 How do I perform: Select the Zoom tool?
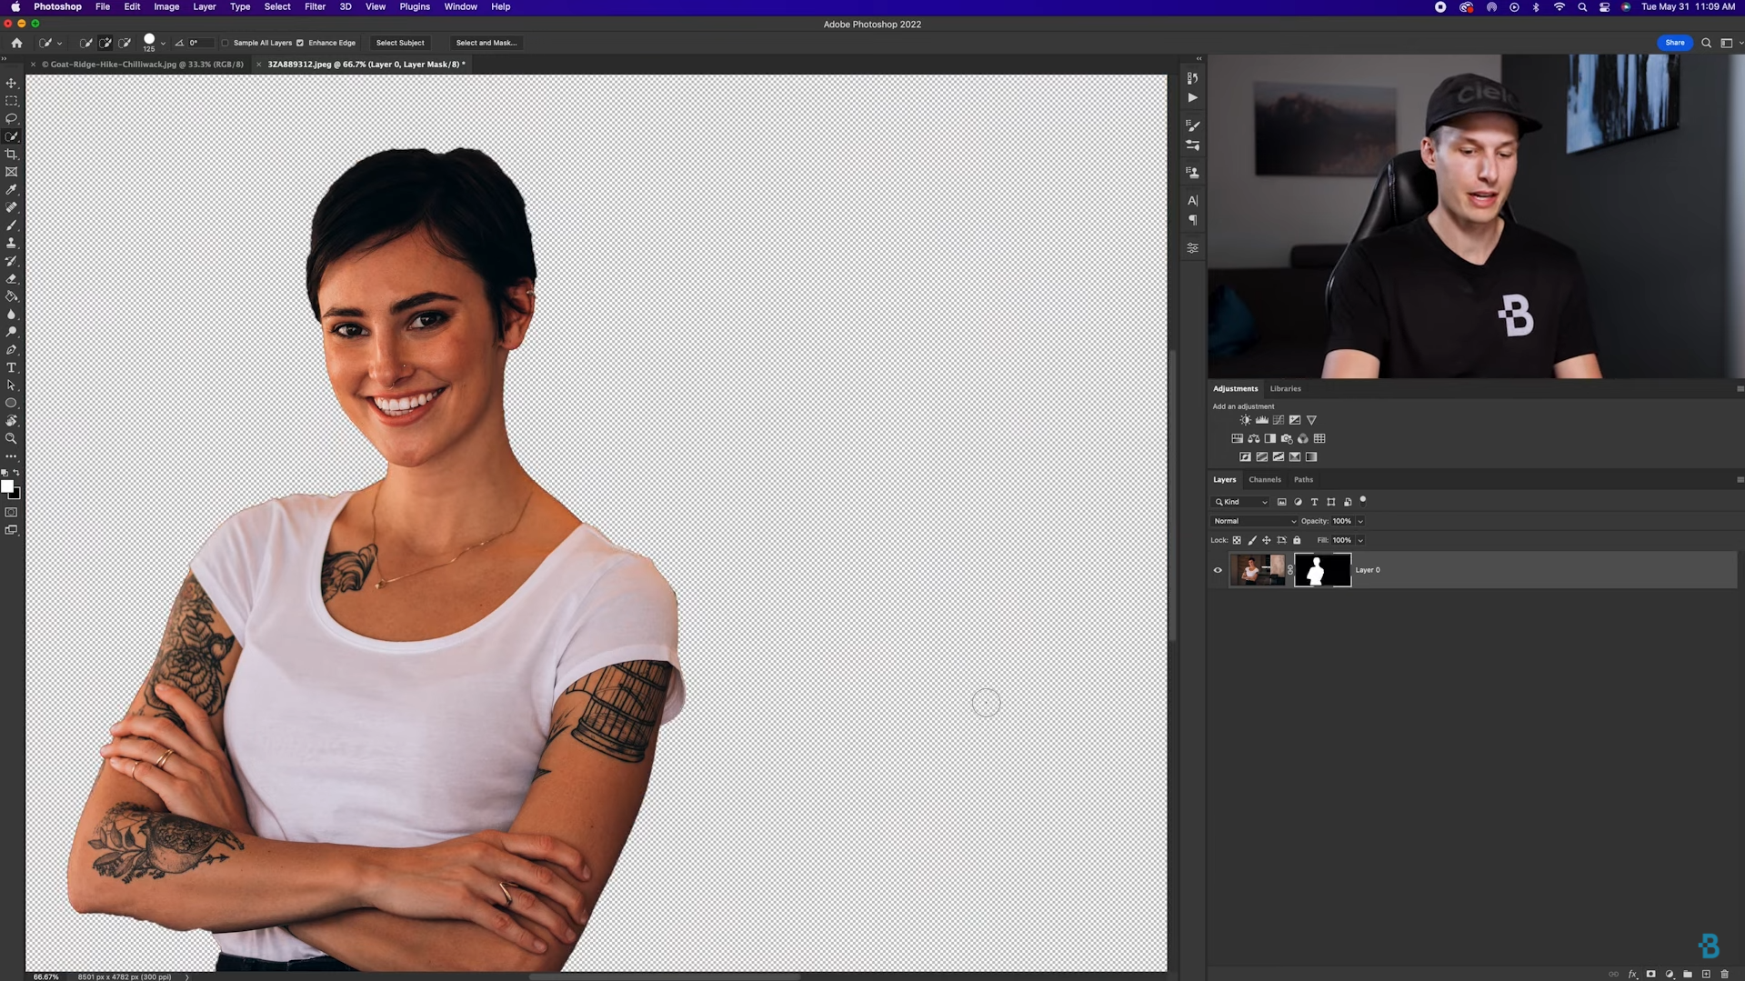(x=12, y=439)
